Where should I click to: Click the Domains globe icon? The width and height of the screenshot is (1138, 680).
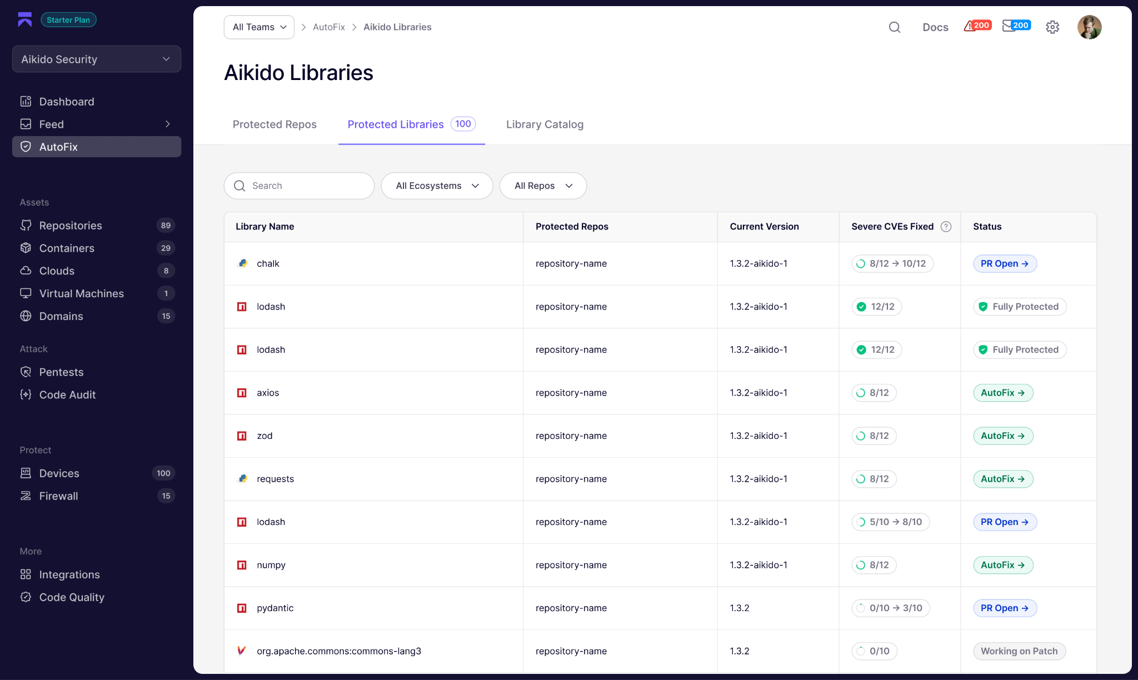[x=26, y=316]
